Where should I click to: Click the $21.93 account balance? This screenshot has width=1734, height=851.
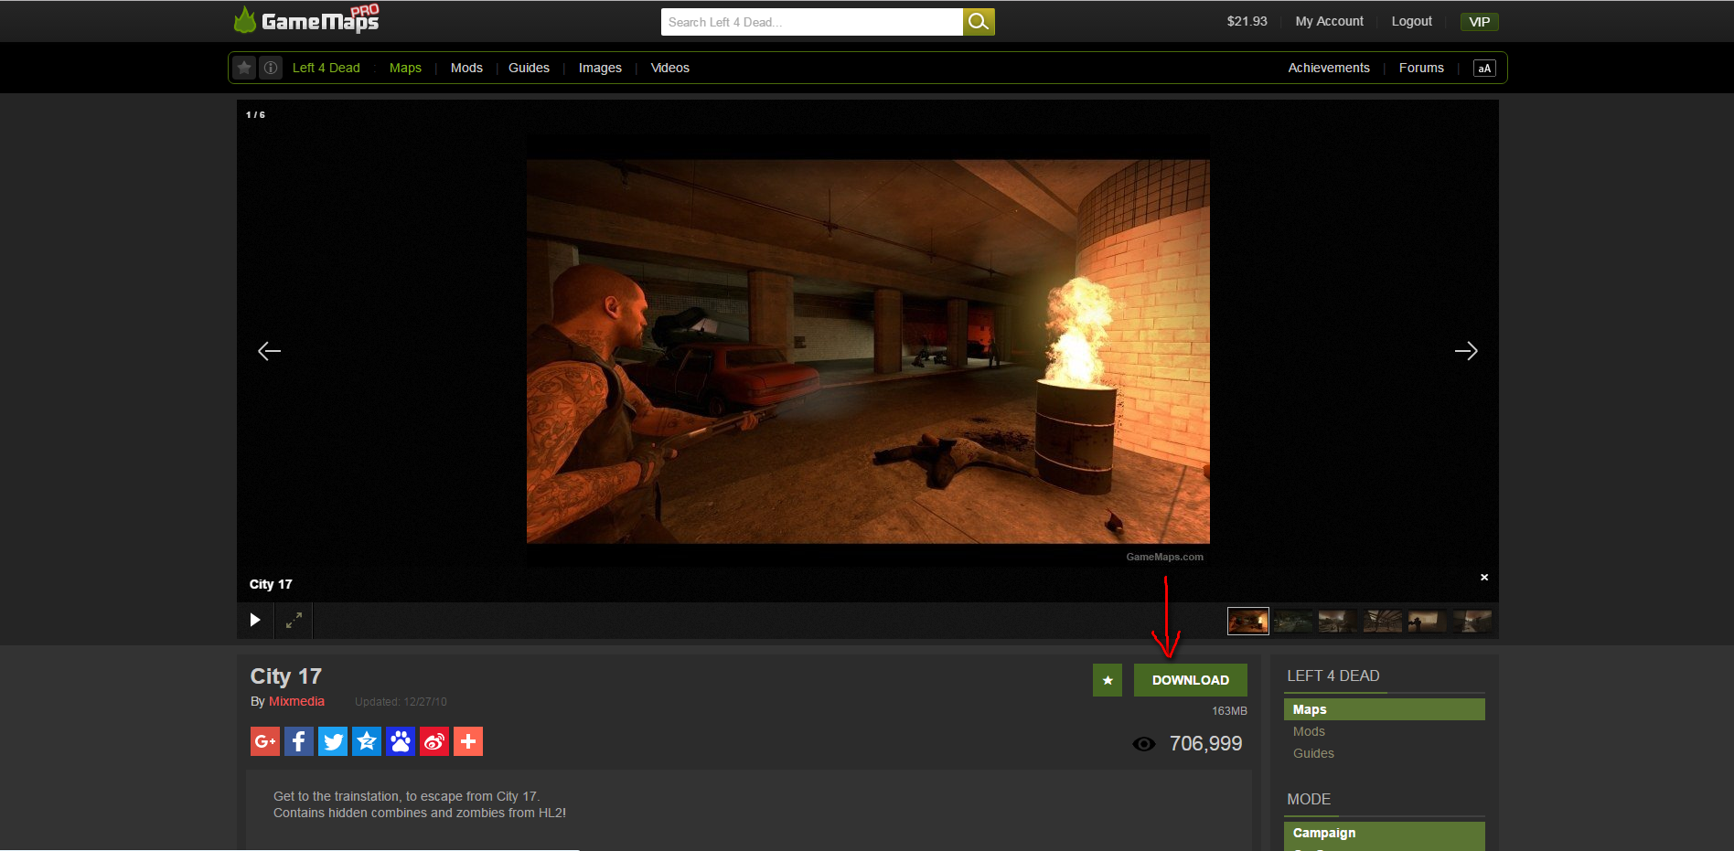coord(1247,21)
